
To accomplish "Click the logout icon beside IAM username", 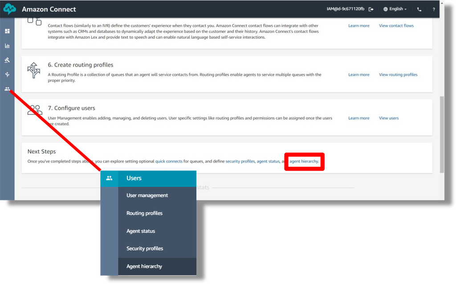I will click(371, 9).
